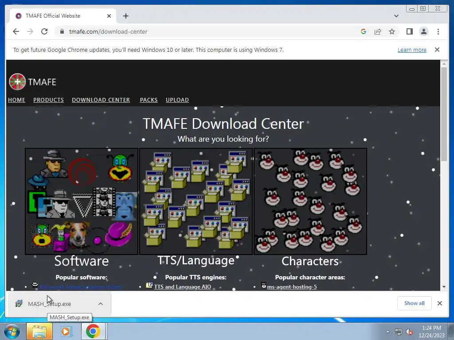Screen dimensions: 454x340
Task: Click the TMAFE logo
Action: pos(32,82)
